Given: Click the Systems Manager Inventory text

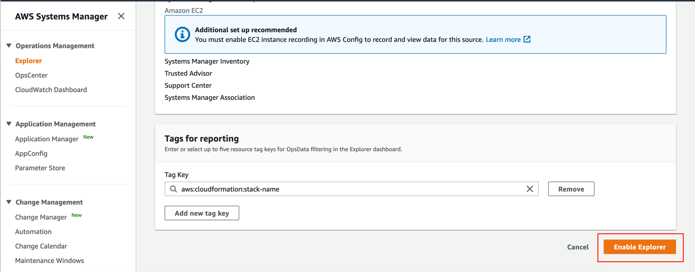Looking at the screenshot, I should click(x=207, y=61).
